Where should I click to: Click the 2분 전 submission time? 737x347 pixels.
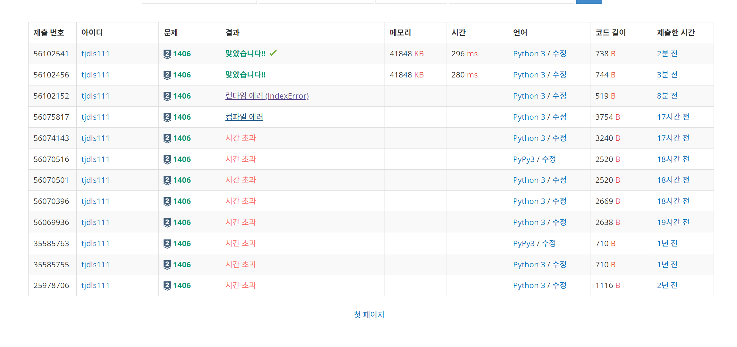click(667, 54)
